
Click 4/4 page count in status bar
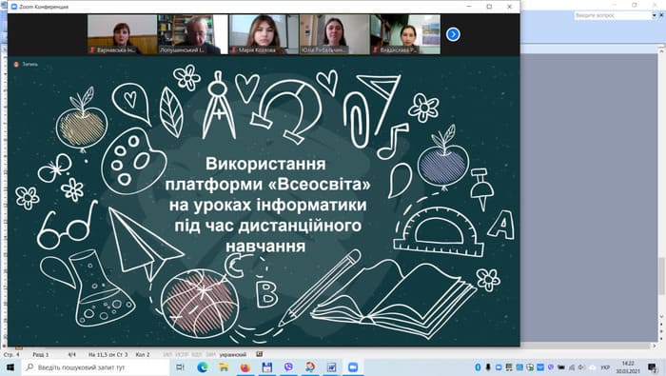tap(71, 354)
